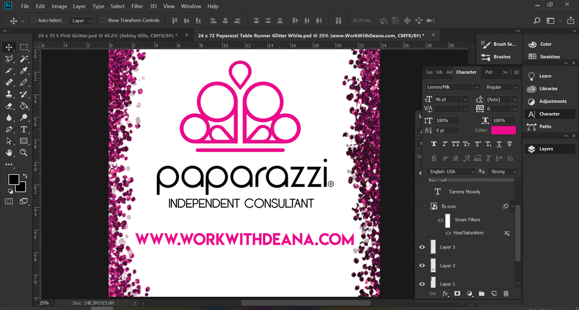Open the Learn panel

[x=545, y=76]
